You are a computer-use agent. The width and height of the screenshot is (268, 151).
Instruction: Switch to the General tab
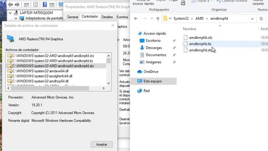pyautogui.click(x=72, y=17)
